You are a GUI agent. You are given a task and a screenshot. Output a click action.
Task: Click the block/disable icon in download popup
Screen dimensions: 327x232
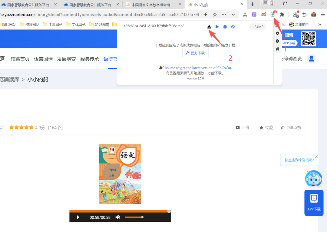click(233, 27)
